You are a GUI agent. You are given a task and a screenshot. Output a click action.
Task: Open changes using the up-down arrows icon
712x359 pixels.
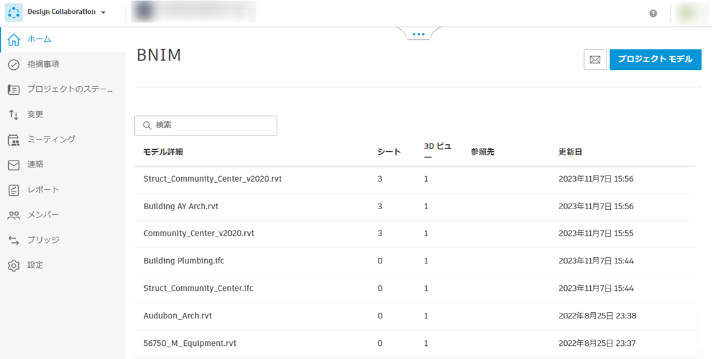click(14, 115)
